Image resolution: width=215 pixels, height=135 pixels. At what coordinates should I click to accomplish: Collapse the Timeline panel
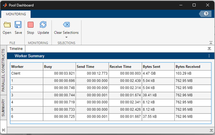(209, 49)
